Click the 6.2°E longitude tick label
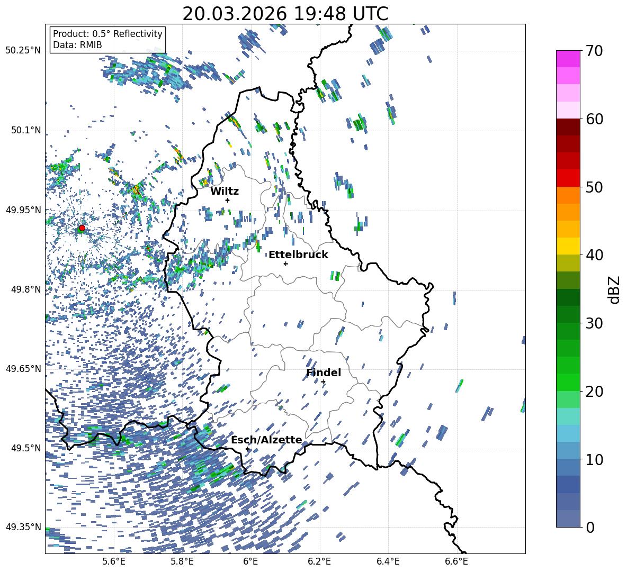Viewport: 627px width, 572px height. [x=319, y=561]
